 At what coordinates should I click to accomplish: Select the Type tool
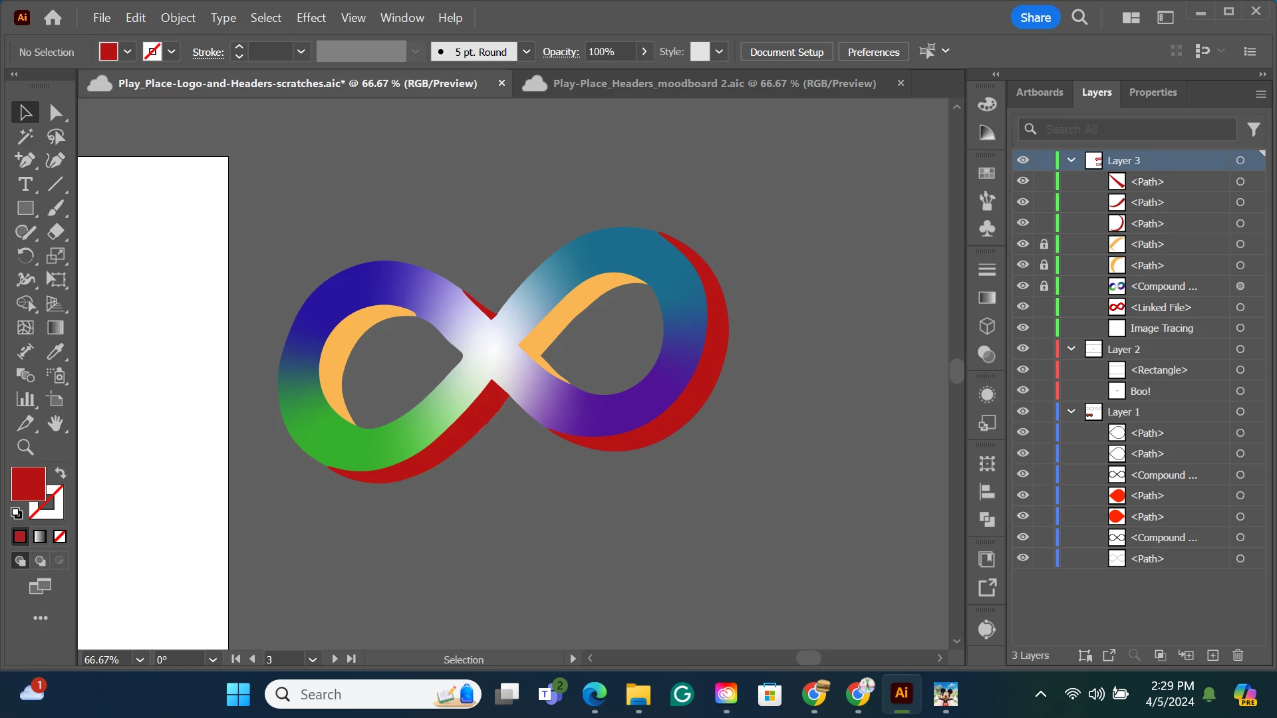[25, 184]
